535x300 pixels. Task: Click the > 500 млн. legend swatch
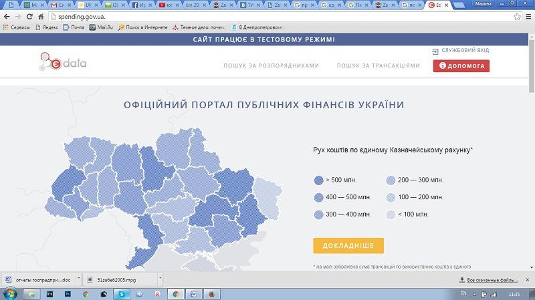318,180
